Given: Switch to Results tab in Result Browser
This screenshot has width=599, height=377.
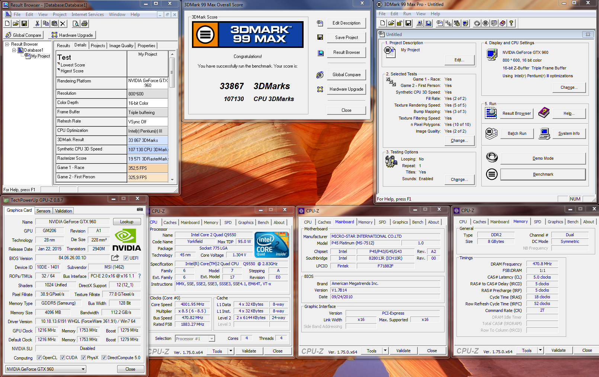Looking at the screenshot, I should pyautogui.click(x=63, y=46).
